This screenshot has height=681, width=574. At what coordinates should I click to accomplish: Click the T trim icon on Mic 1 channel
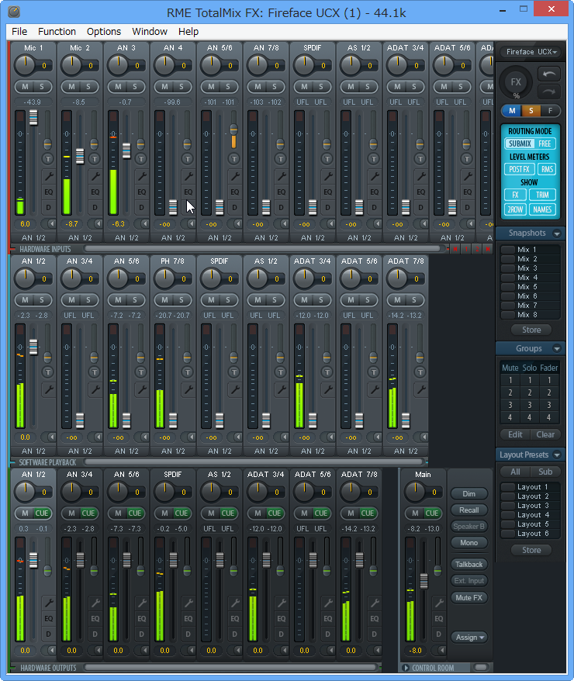tap(47, 159)
